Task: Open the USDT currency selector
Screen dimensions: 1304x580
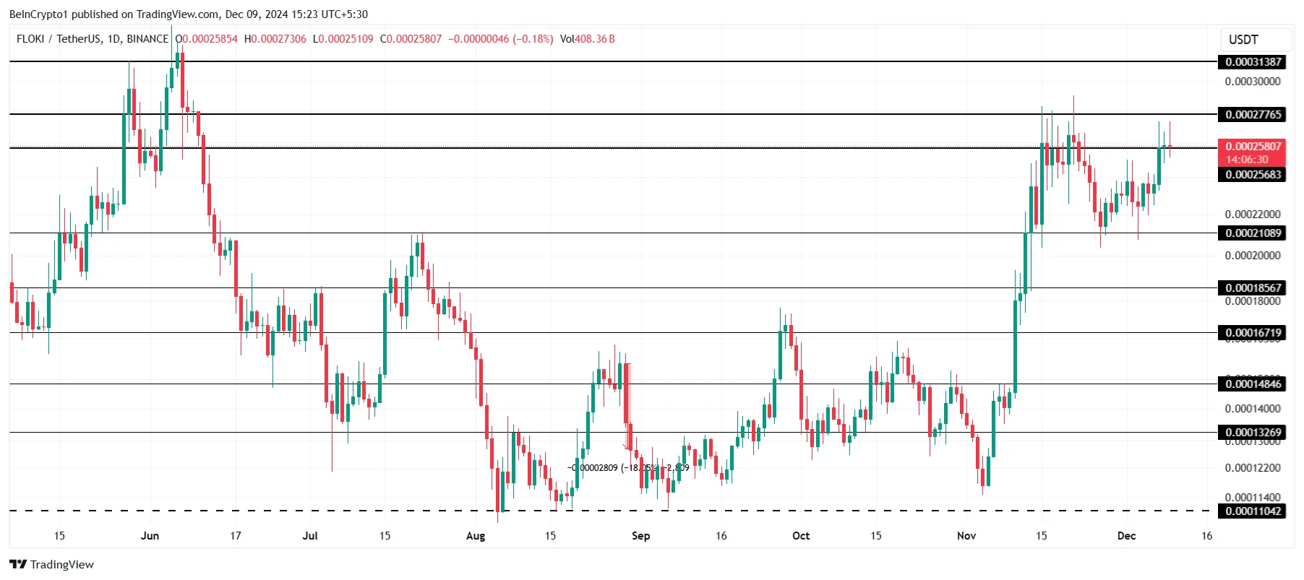Action: (1243, 40)
